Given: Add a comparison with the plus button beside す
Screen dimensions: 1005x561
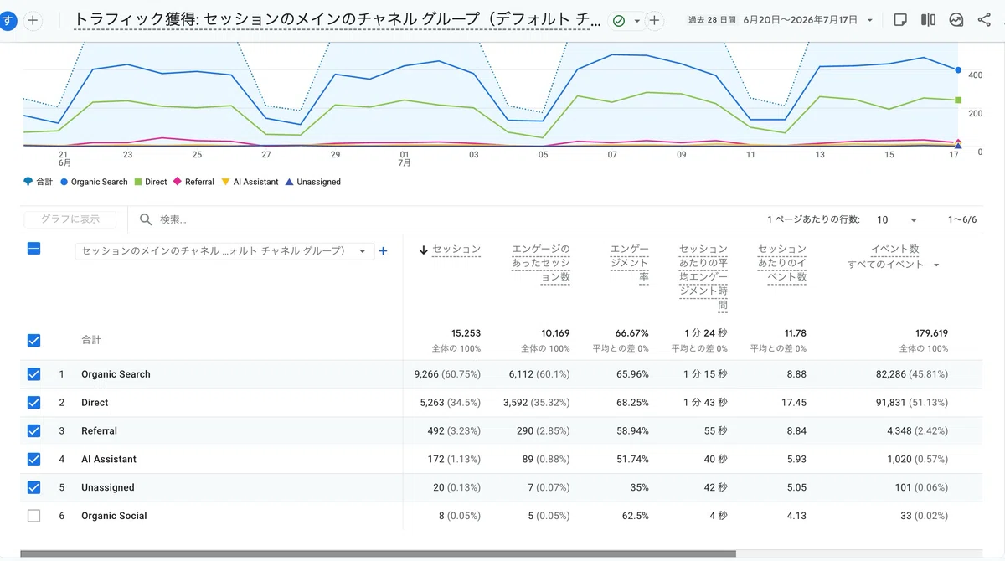Looking at the screenshot, I should point(33,20).
